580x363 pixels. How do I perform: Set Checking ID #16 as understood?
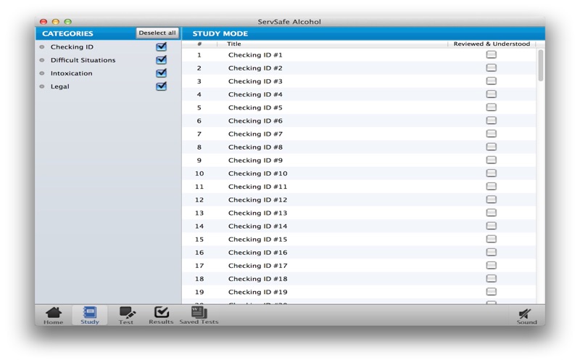[492, 252]
